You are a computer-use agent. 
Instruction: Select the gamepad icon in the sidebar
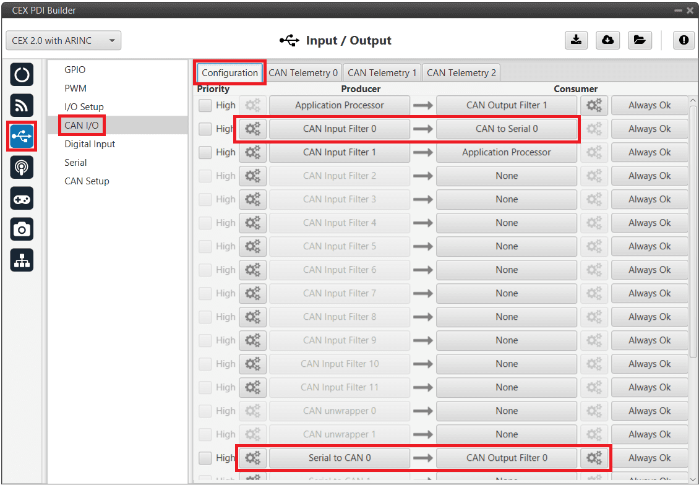click(22, 199)
